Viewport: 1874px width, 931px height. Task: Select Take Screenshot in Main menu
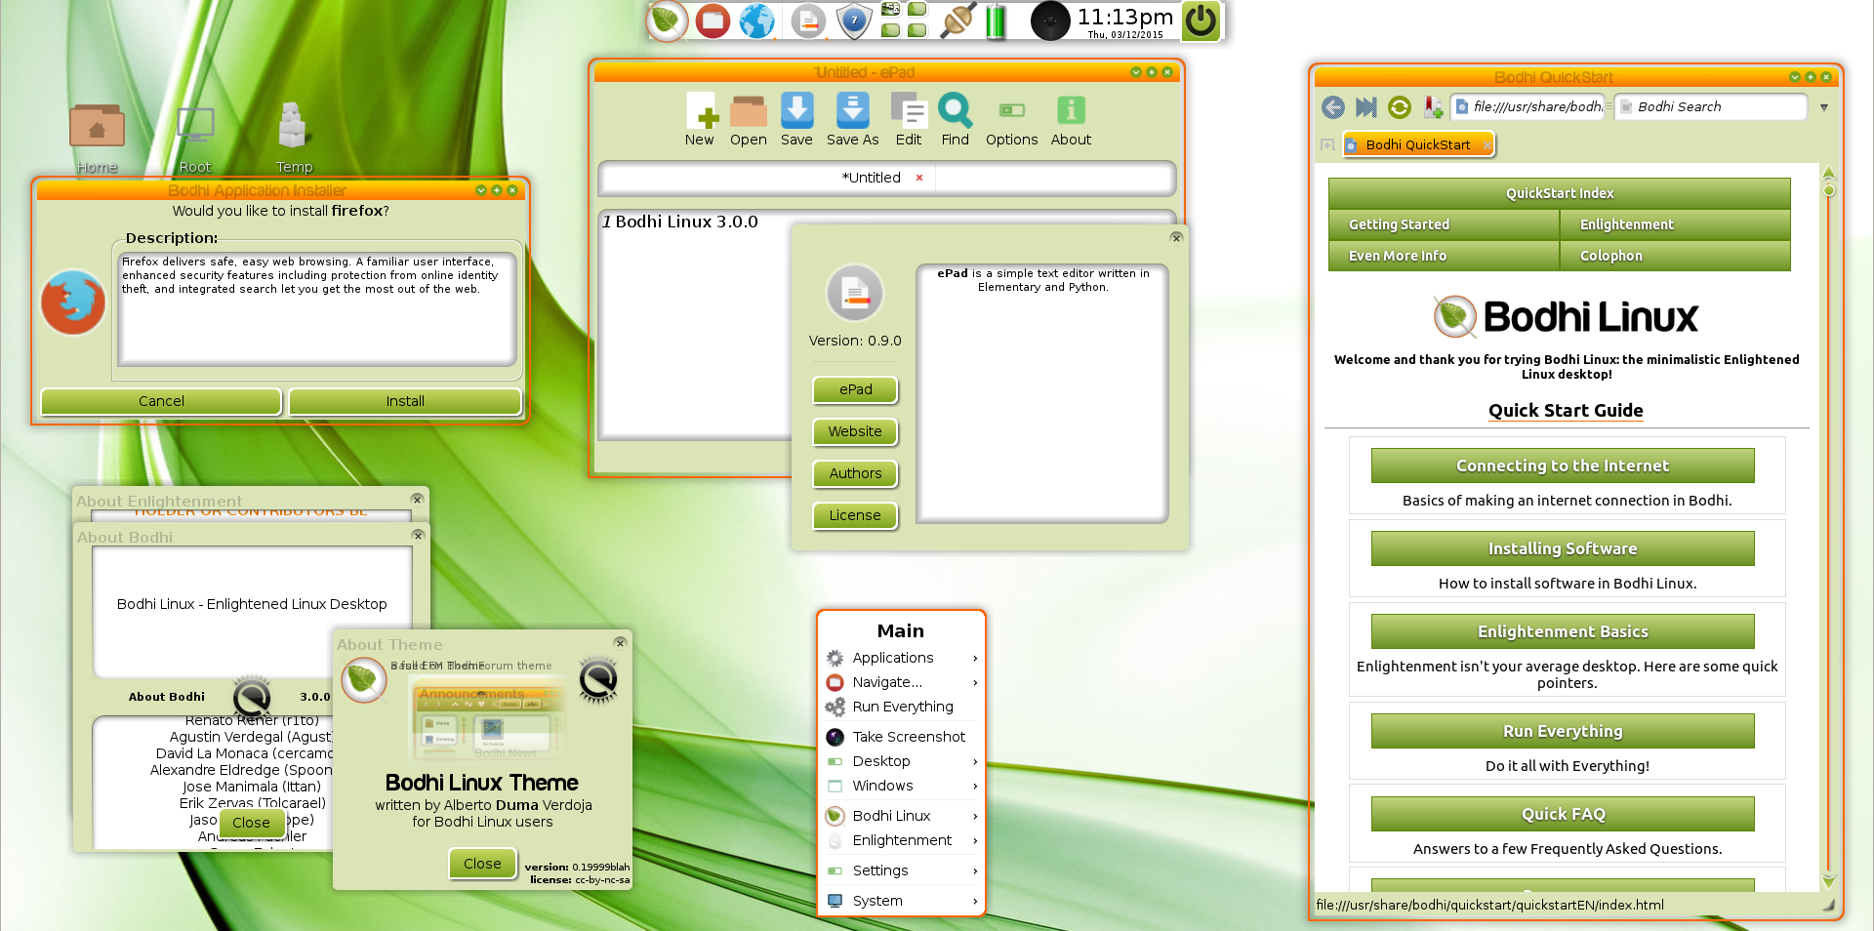coord(901,737)
